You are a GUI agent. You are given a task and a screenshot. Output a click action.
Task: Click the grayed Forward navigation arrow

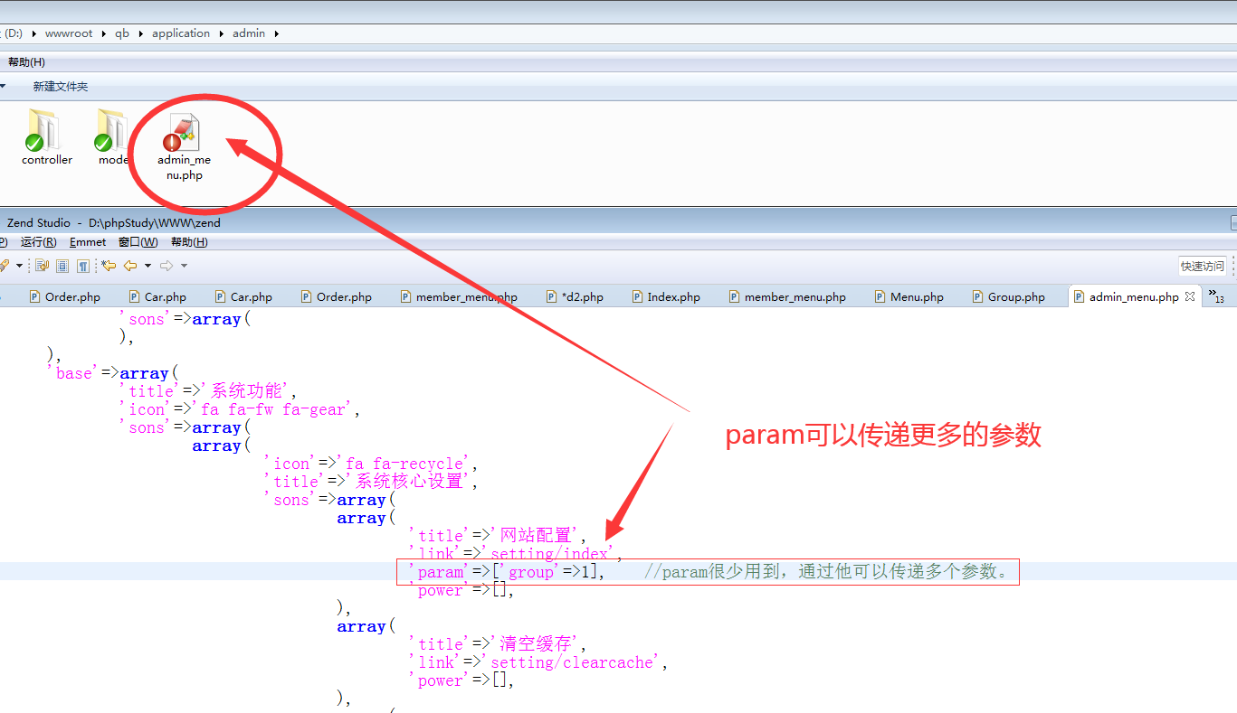[166, 266]
